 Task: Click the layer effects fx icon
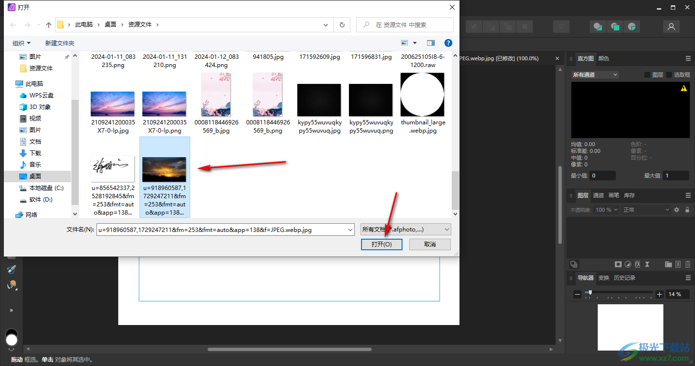(x=638, y=264)
